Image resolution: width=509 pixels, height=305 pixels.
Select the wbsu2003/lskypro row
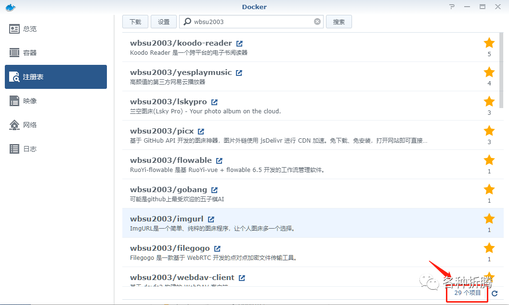coord(313,106)
